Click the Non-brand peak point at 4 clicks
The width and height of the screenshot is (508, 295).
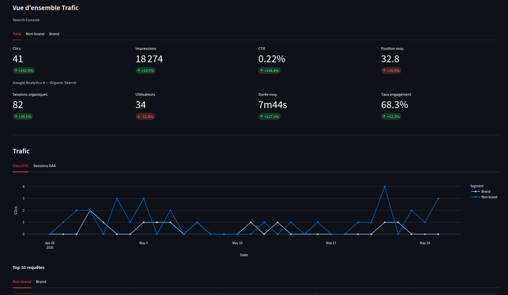[x=385, y=187]
